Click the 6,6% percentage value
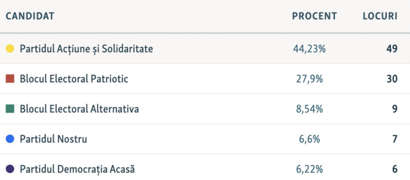Screen dimensions: 410x180 (x=309, y=139)
